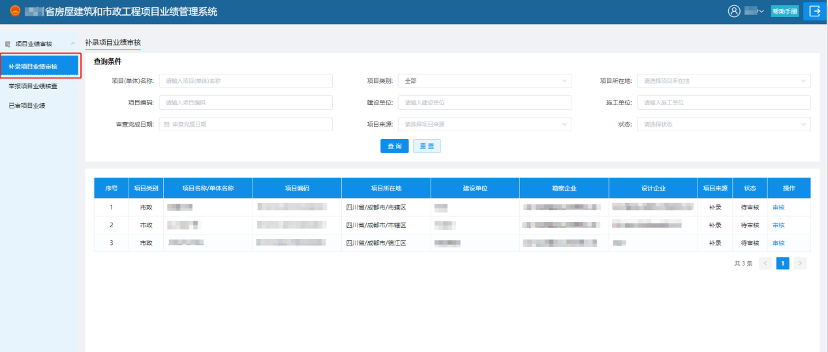Click the logout icon at top right
This screenshot has height=352, width=828.
click(814, 11)
